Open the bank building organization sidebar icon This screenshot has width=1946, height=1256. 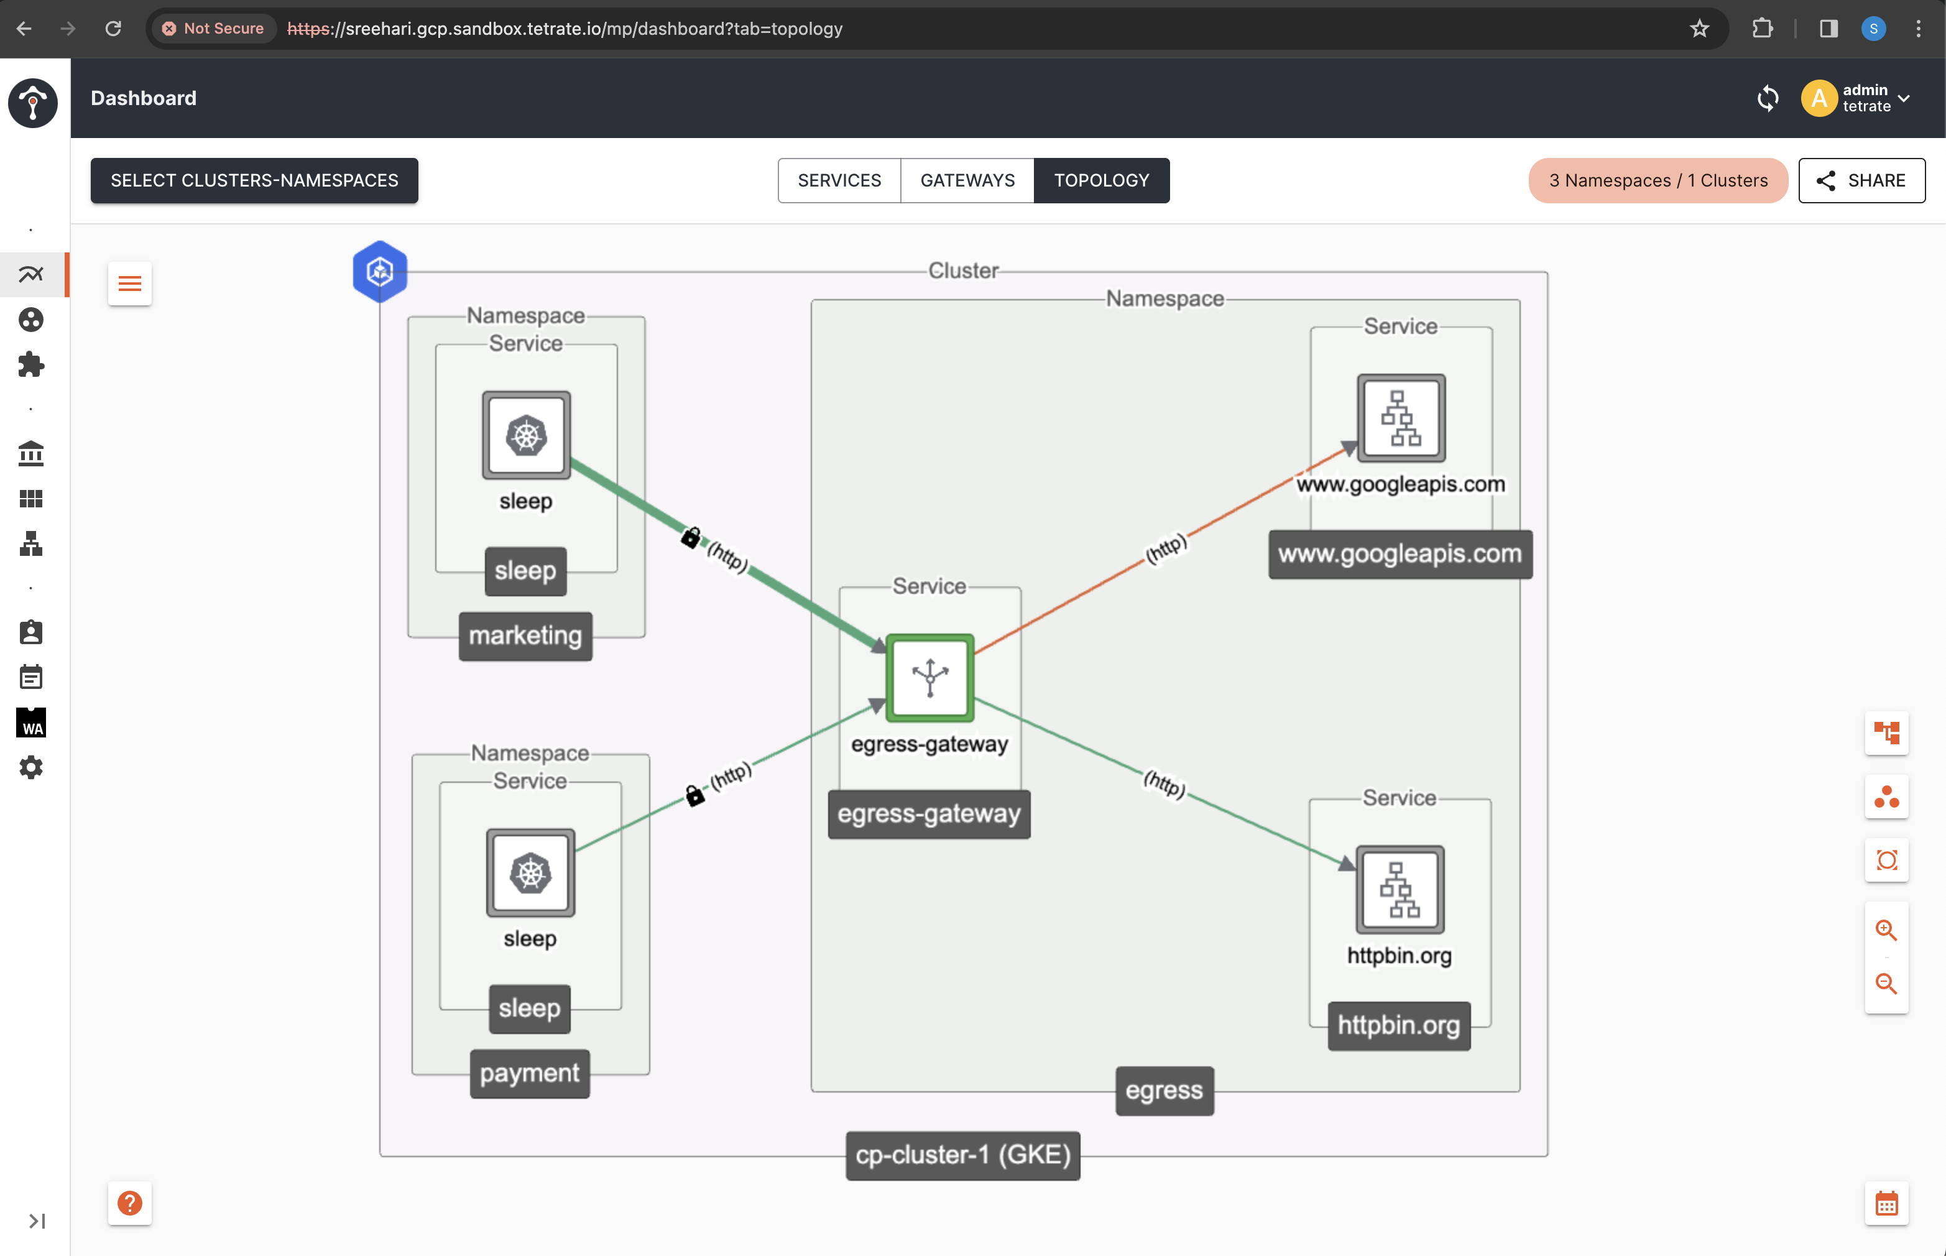point(31,453)
